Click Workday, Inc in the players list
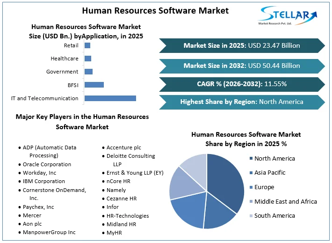Screen dimensions: 332x243 [38, 173]
